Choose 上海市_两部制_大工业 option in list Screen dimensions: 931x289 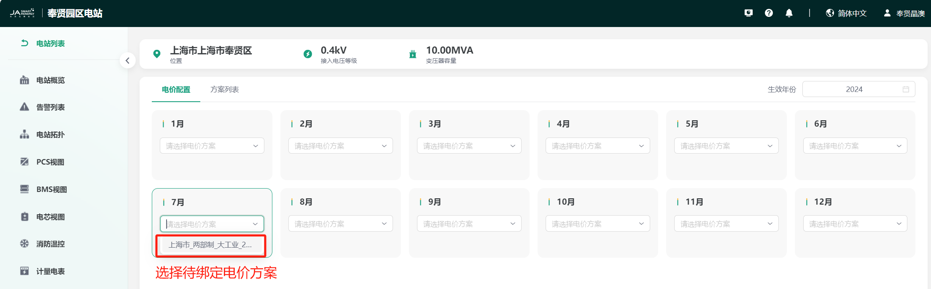[x=210, y=245]
